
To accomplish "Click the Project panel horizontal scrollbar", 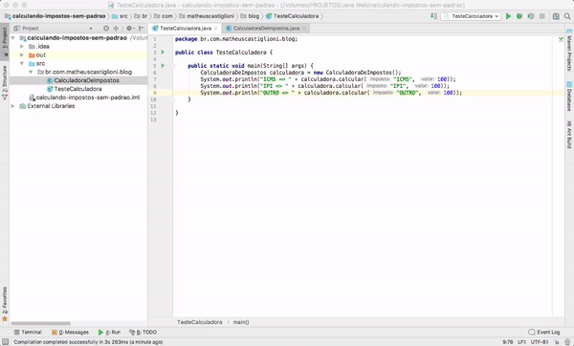I will click(40, 323).
